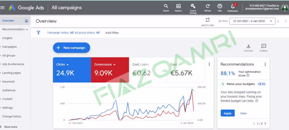The image size is (289, 130).
Task: Click the Raise your budgets icon
Action: pos(223,84)
